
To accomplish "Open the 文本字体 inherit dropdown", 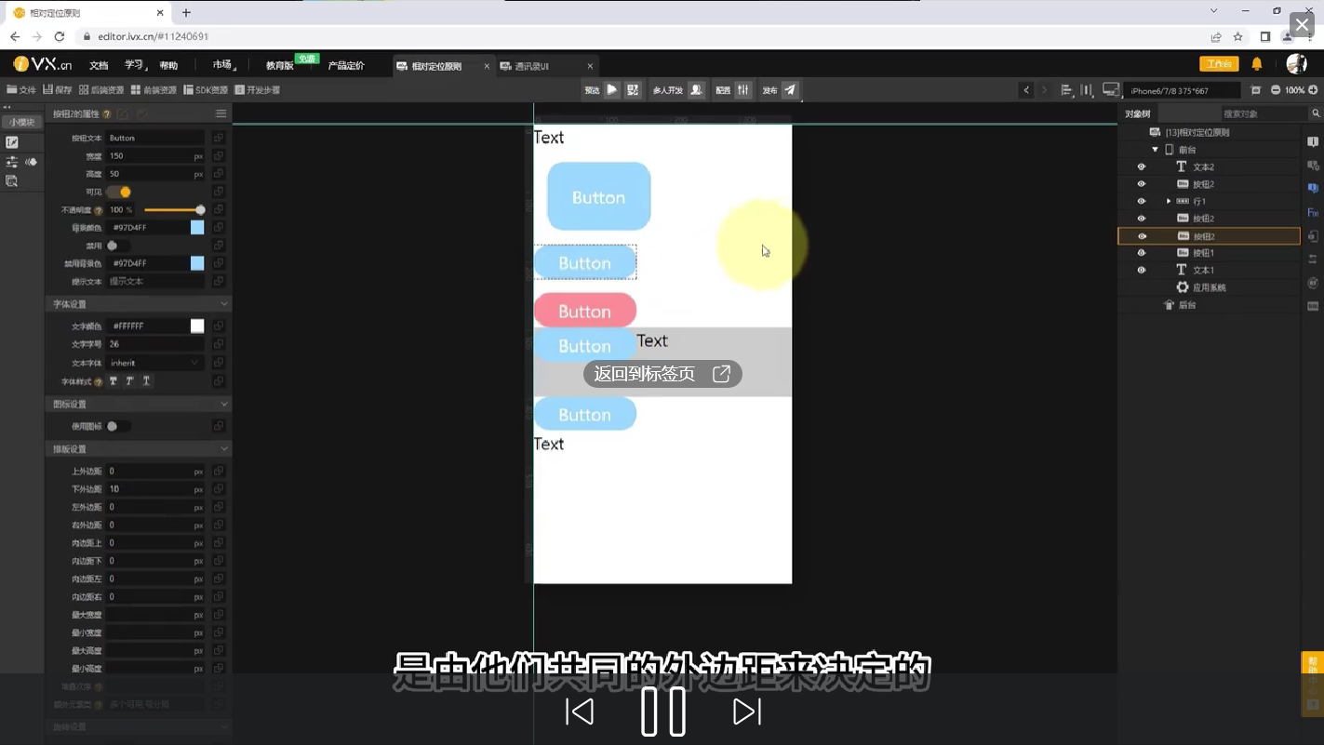I will click(155, 363).
